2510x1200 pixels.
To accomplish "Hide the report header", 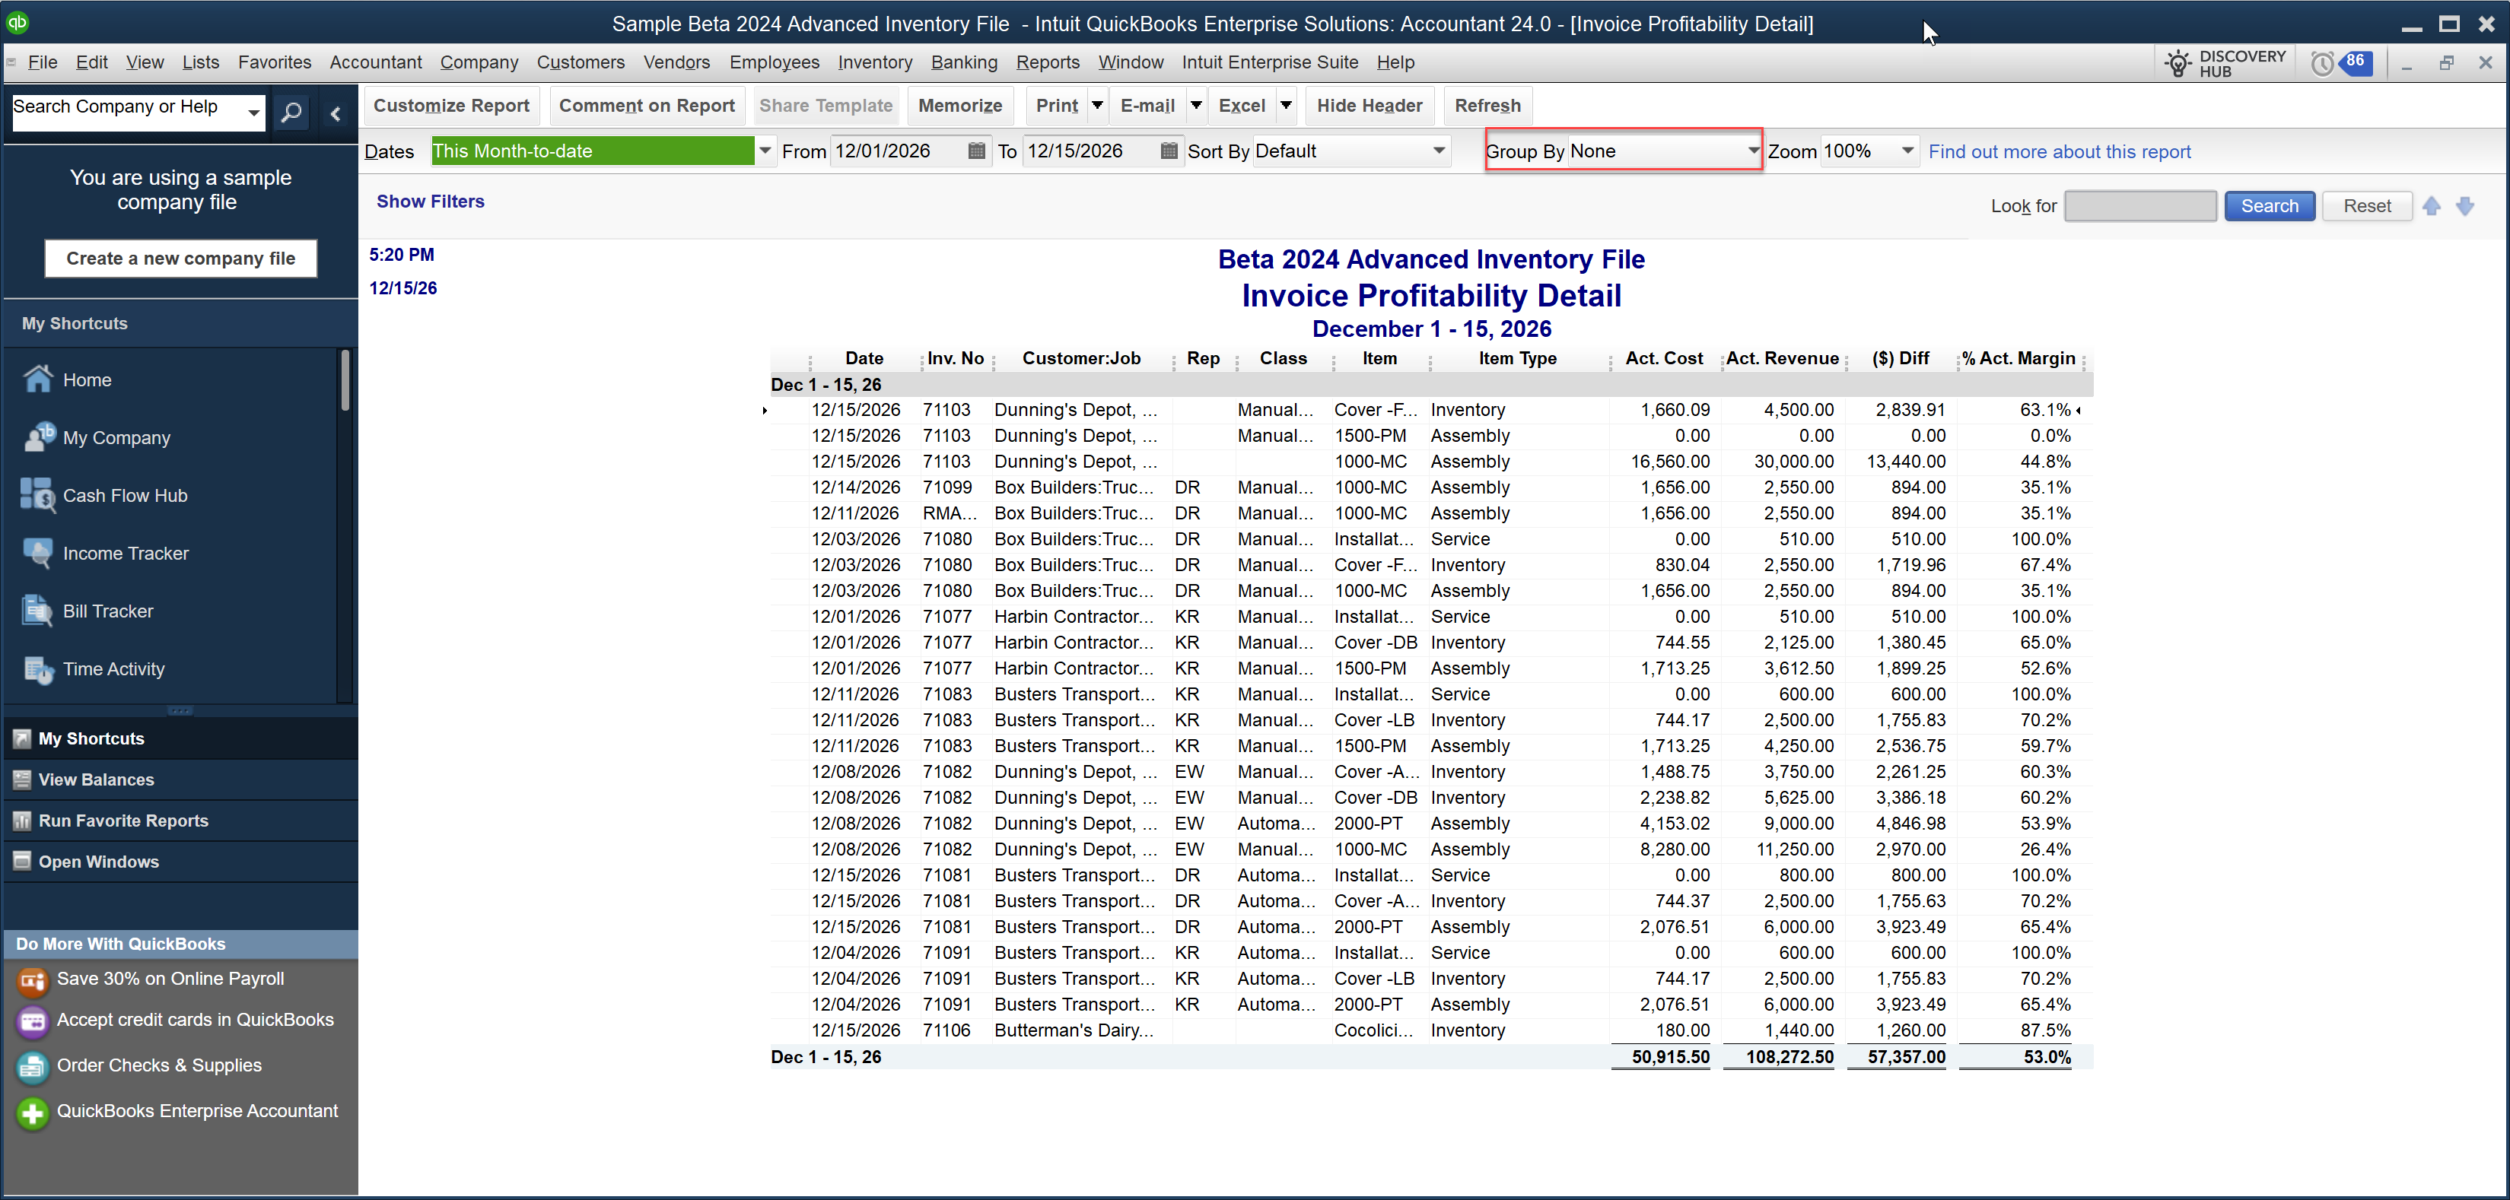I will click(x=1369, y=105).
